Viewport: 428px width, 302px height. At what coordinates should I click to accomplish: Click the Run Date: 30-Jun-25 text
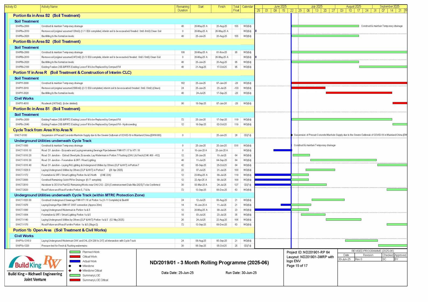coord(241,273)
